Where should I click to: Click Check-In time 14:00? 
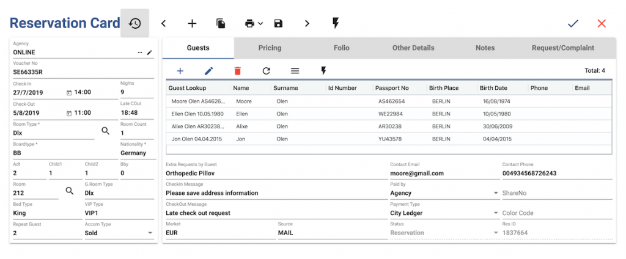click(83, 92)
